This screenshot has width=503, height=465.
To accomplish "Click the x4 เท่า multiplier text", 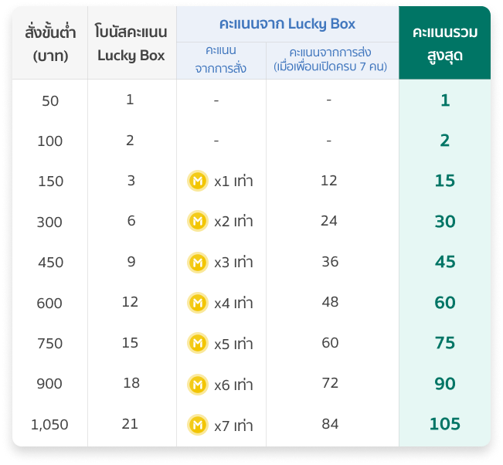I will tap(233, 303).
